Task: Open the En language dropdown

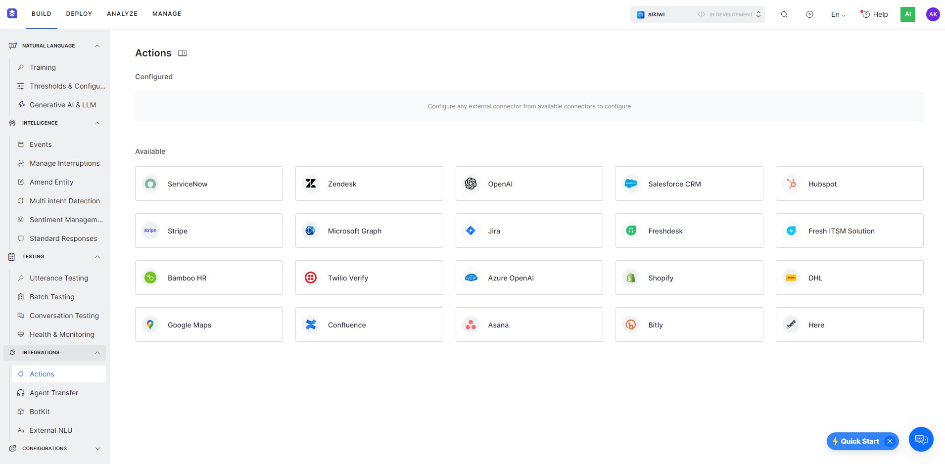Action: (x=838, y=14)
